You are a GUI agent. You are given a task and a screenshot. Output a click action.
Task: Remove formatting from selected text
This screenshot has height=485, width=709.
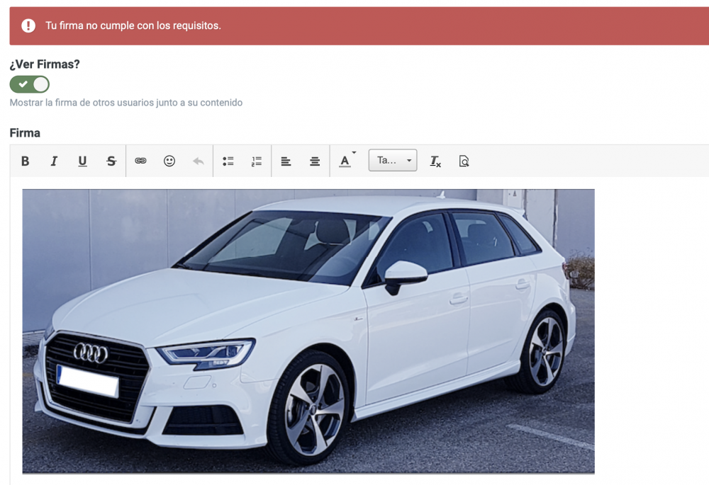click(x=435, y=161)
